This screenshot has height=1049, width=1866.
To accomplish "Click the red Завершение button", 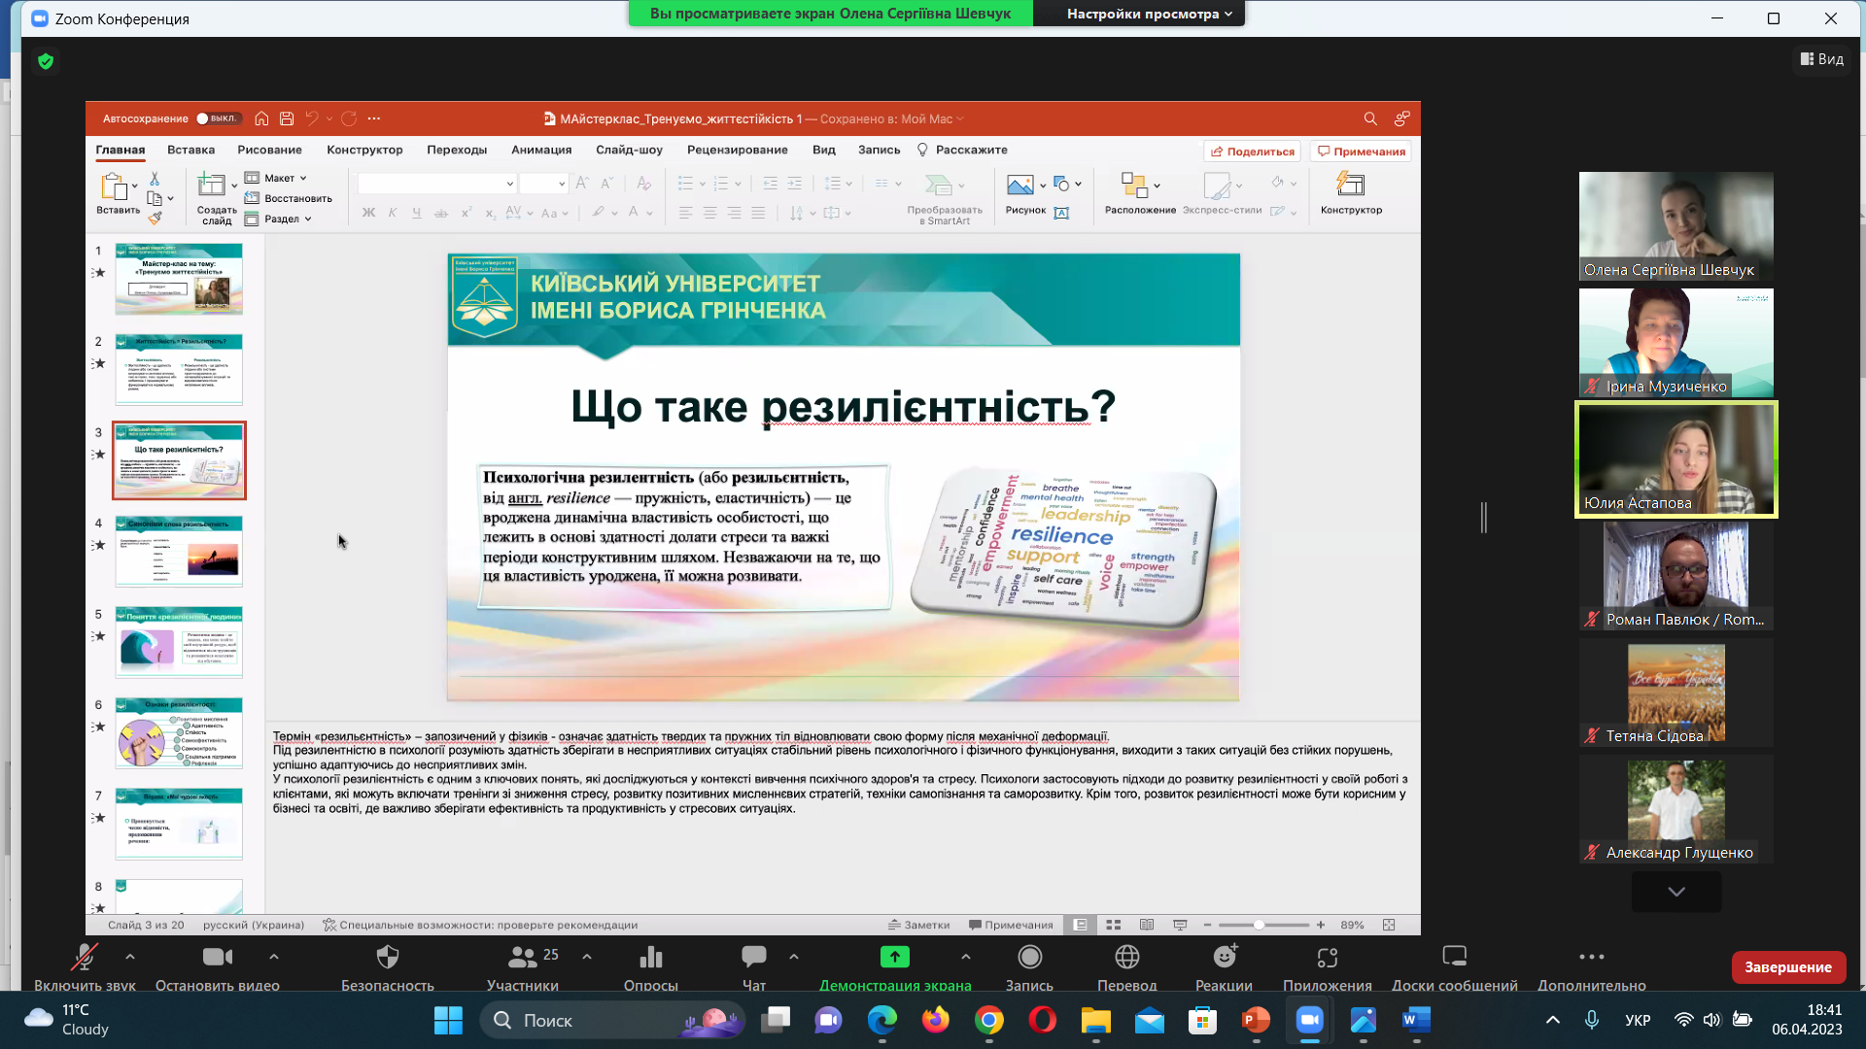I will (x=1787, y=967).
